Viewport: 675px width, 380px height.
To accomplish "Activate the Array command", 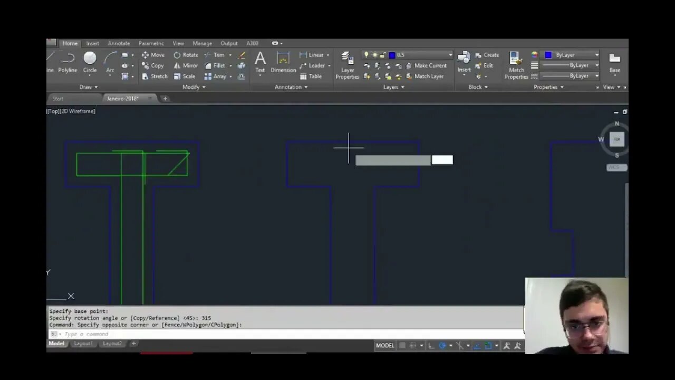I will pos(215,76).
